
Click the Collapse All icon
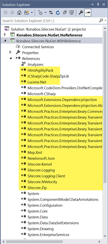[x=65, y=13]
